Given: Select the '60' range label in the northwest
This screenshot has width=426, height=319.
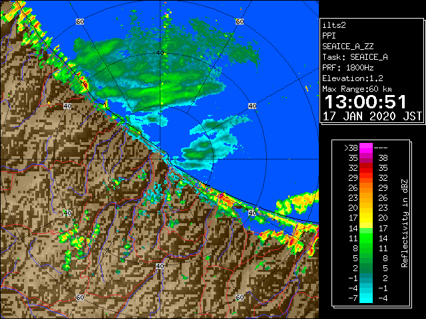Looking at the screenshot, I should coord(80,22).
